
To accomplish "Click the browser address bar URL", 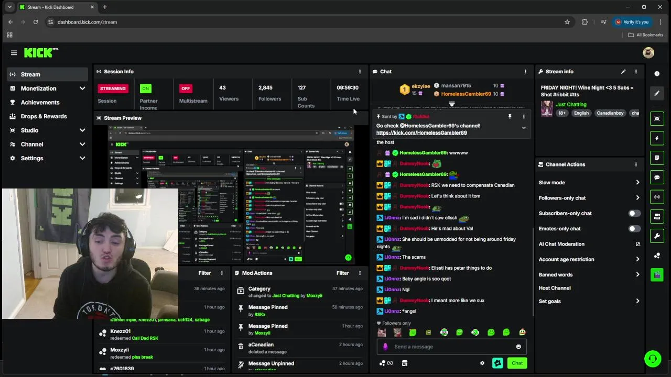I will [87, 22].
